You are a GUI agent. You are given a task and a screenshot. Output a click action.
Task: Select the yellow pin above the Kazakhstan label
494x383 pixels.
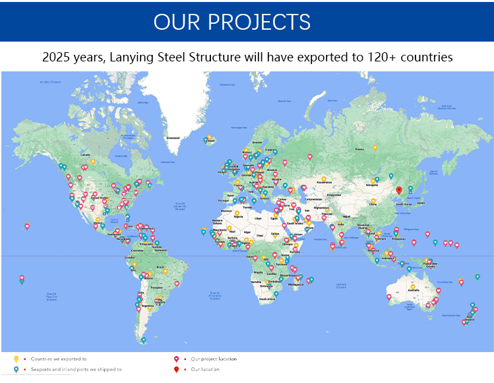point(324,179)
